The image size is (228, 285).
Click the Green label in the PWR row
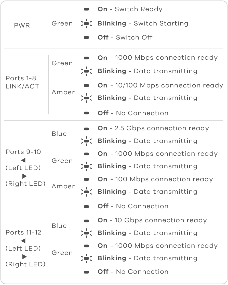62,23
